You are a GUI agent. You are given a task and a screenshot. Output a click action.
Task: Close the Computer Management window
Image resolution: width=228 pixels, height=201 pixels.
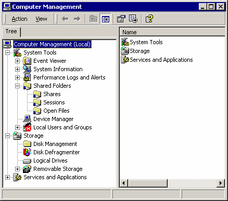221,7
